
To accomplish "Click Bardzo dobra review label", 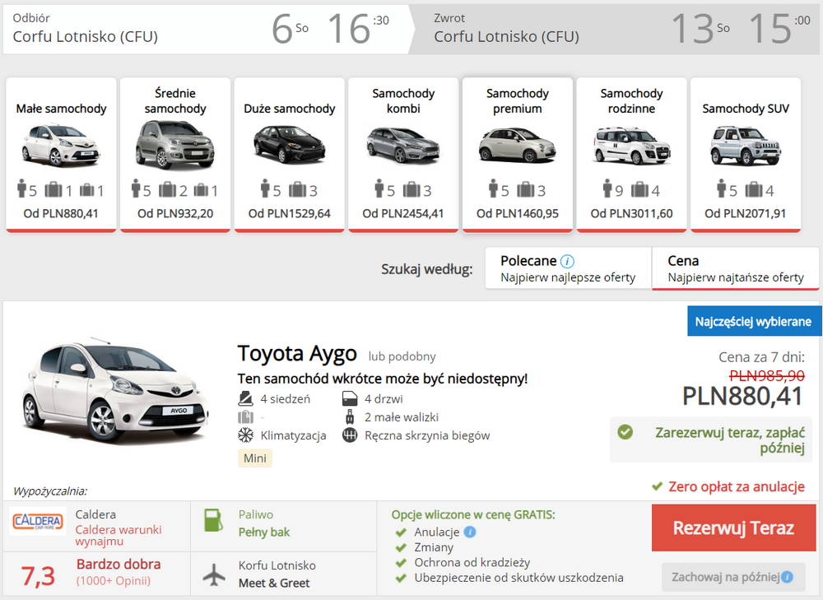I will (x=119, y=565).
